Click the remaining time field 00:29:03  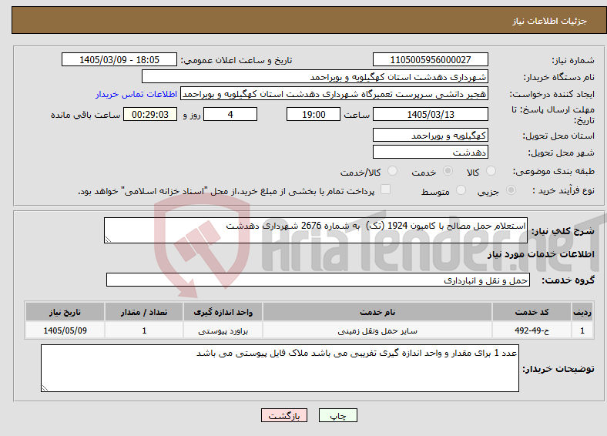(150, 114)
